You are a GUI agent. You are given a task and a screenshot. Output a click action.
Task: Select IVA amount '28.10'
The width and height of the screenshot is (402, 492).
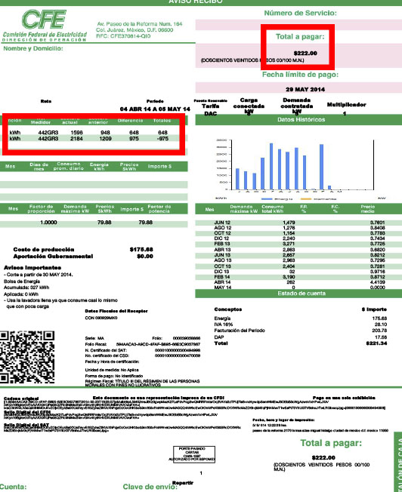coord(381,324)
